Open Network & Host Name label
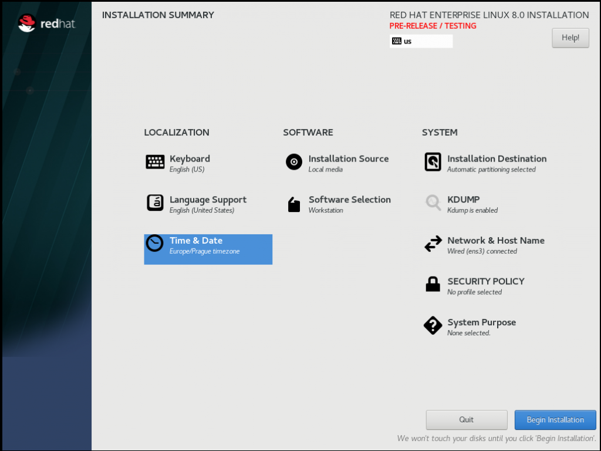Viewport: 601px width, 451px height. [x=496, y=240]
